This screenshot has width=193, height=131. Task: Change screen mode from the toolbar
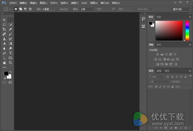tap(10, 82)
